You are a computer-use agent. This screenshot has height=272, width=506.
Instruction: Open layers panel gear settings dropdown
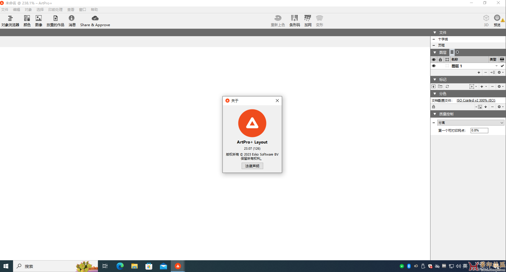(500, 72)
